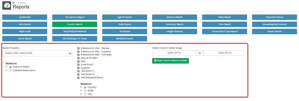Click the start date field 2025-04-14
Viewport: 299px width, 101px height.
tap(174, 53)
